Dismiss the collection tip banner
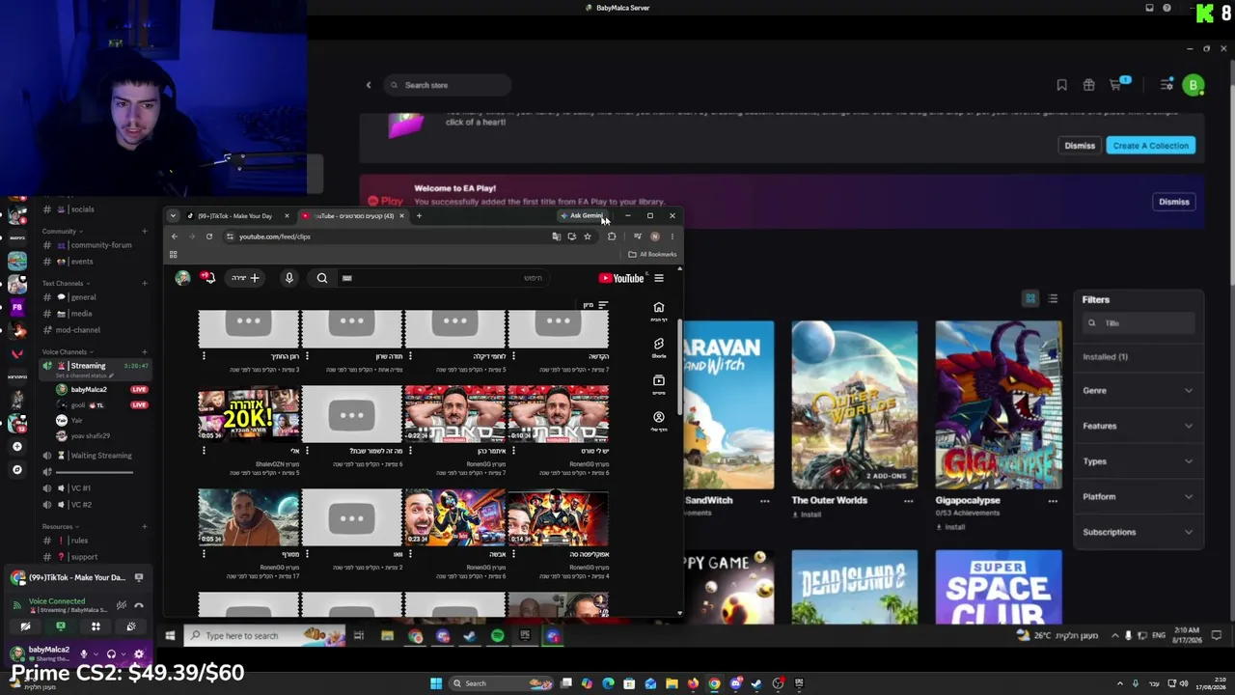This screenshot has height=695, width=1235. coord(1080,146)
